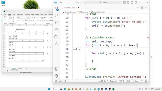162x91 pixels.
Task: Select the selection sheet tab
Action: pyautogui.click(x=14, y=69)
